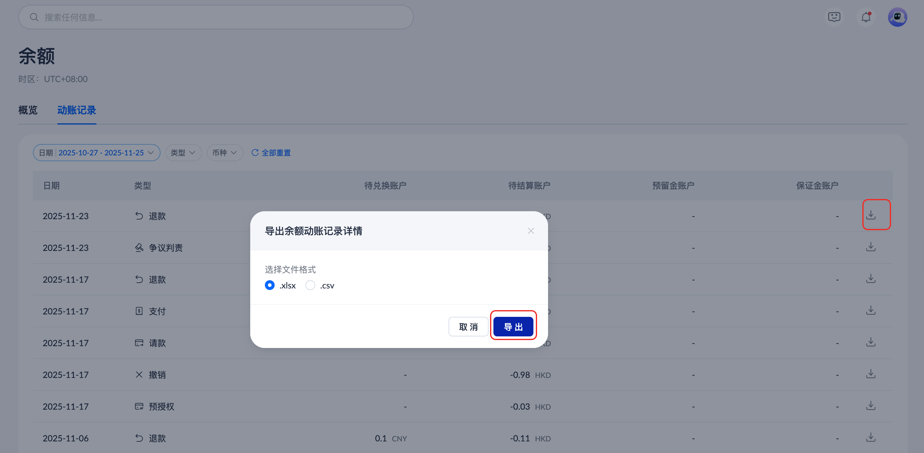Select the .csv file format
This screenshot has width=924, height=453.
pyautogui.click(x=310, y=285)
